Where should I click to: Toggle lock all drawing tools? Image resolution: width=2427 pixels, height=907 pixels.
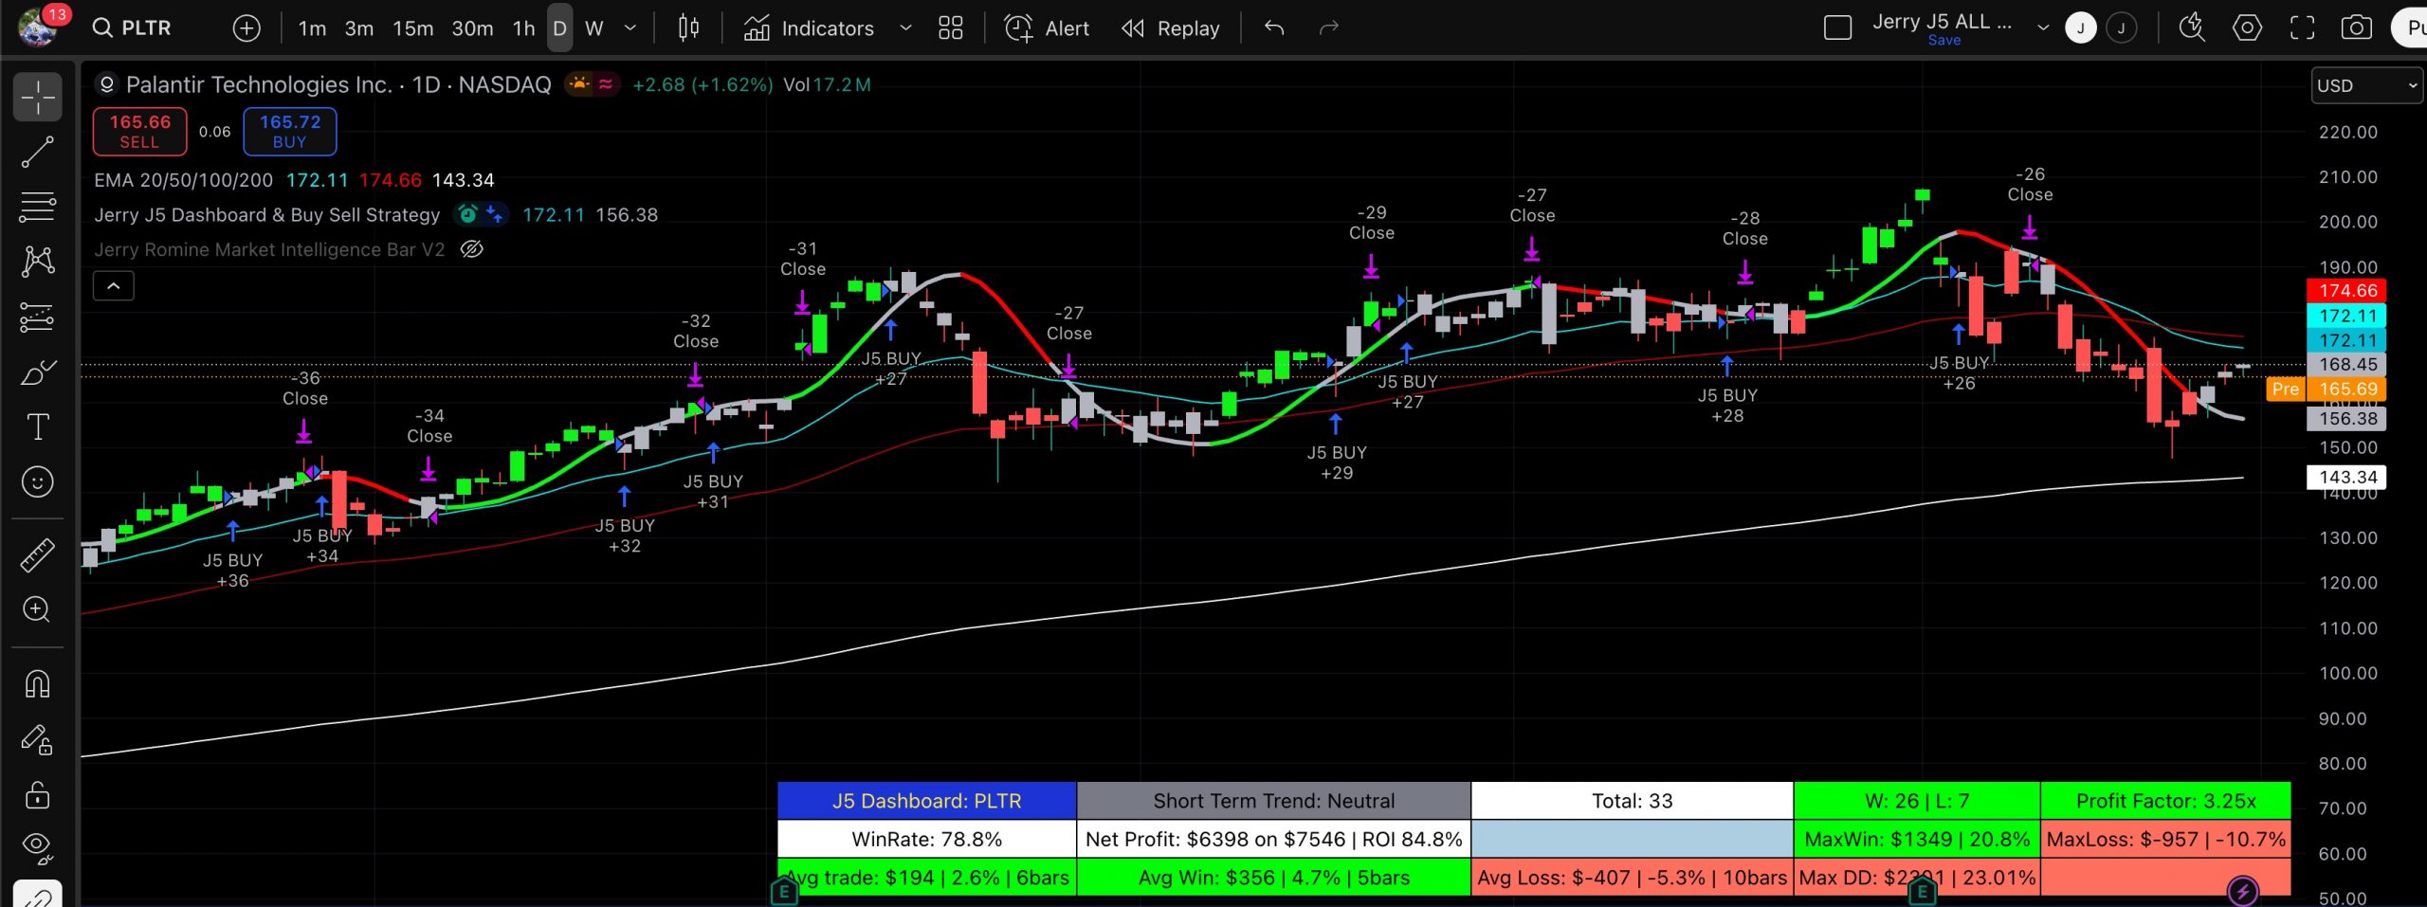pyautogui.click(x=38, y=794)
